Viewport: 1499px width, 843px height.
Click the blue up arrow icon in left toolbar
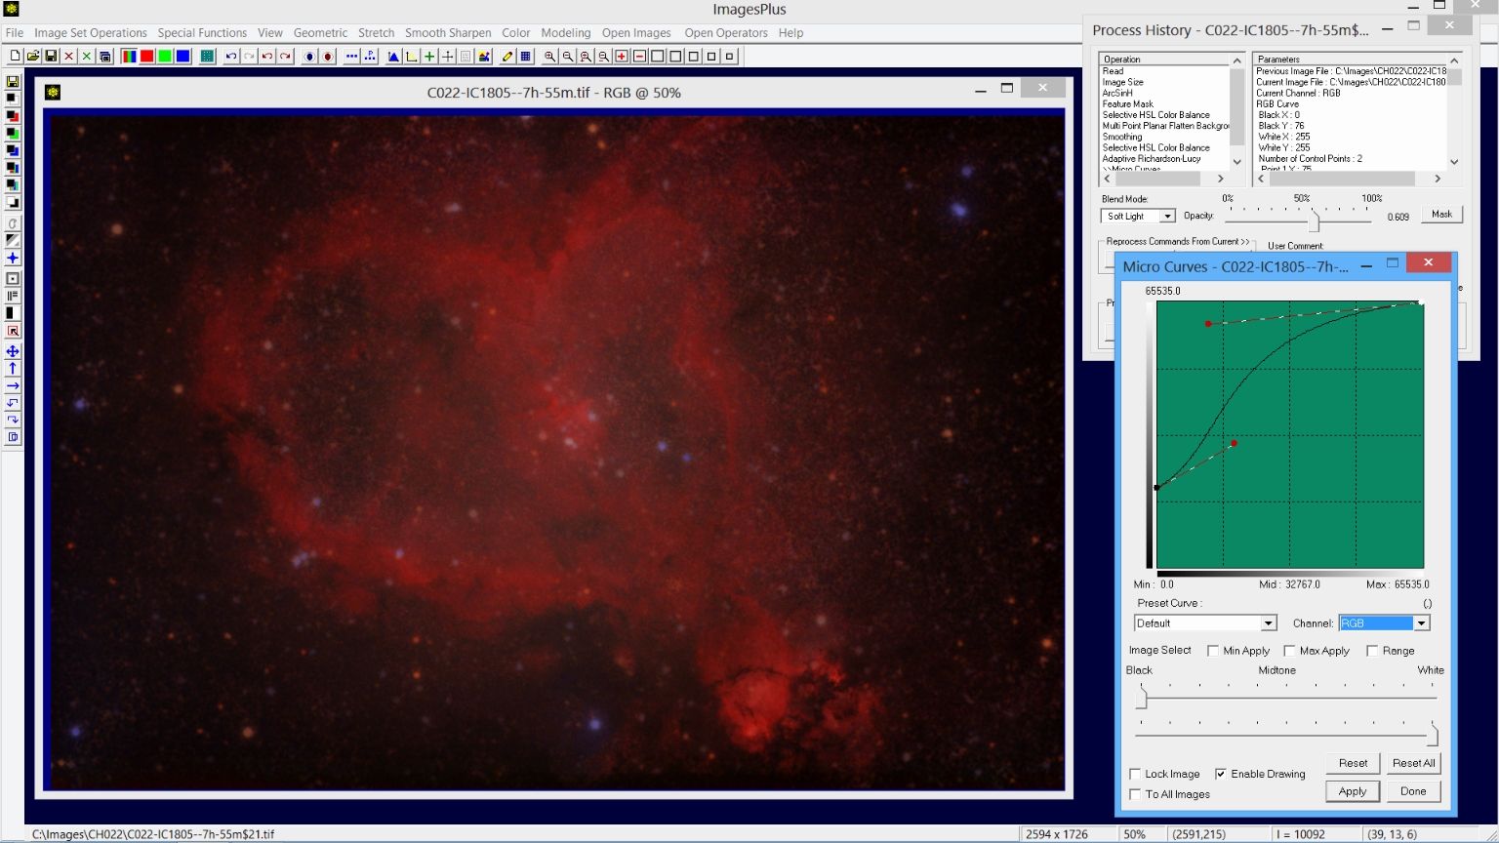[13, 369]
